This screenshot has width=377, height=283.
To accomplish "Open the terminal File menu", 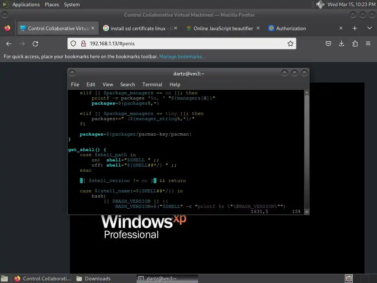I will 75,84.
